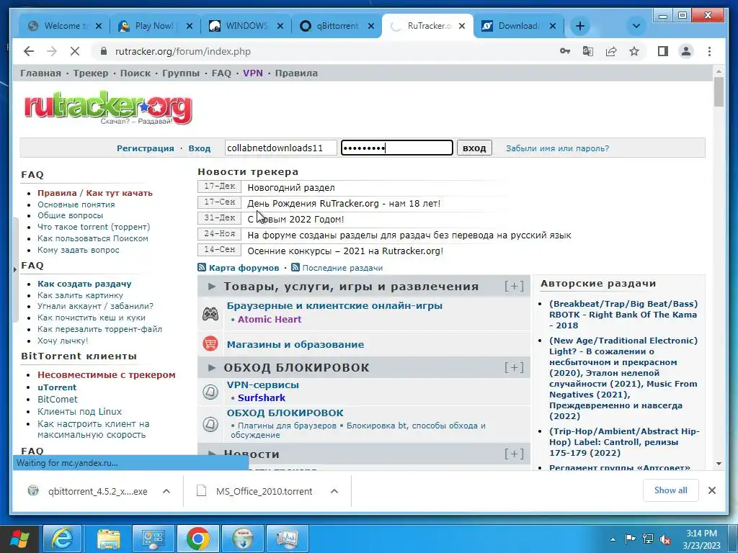Expand the Товары, услуги, игры [+] toggle

pos(514,286)
